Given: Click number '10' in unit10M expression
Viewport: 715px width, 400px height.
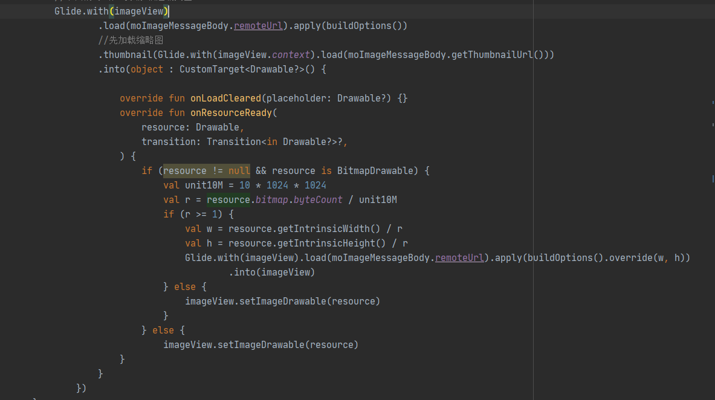Looking at the screenshot, I should 245,185.
